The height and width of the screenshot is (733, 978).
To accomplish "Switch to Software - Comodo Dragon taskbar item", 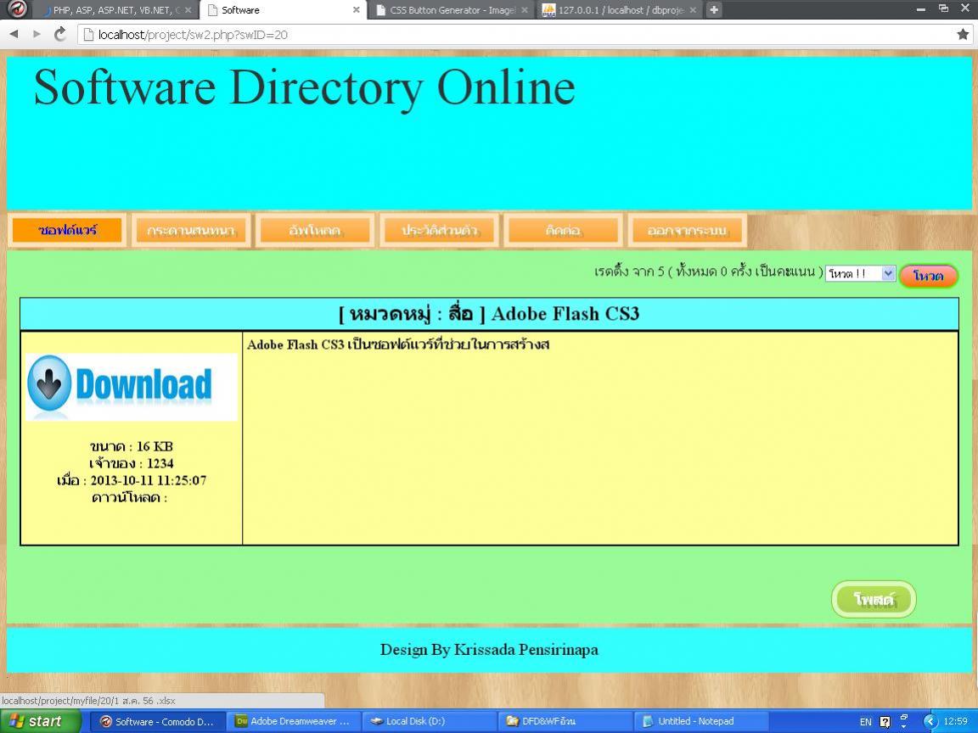I will [157, 721].
